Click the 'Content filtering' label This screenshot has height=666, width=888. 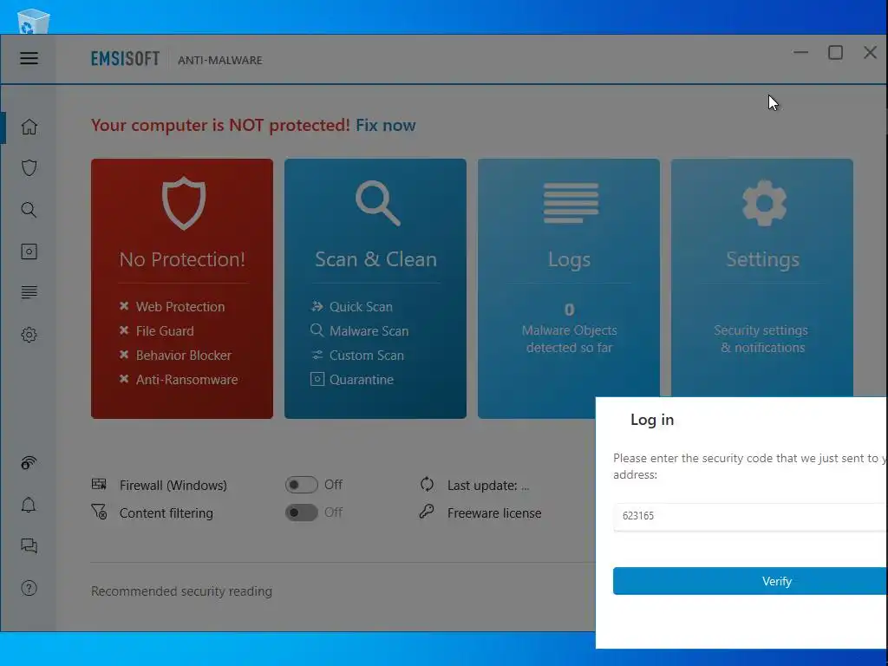click(166, 513)
